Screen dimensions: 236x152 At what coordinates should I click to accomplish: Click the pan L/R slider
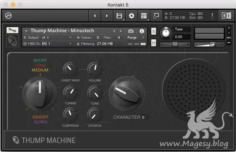tap(175, 45)
